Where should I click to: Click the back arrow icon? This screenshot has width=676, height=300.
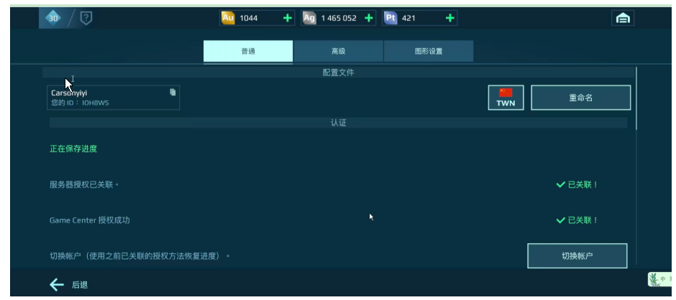point(57,284)
